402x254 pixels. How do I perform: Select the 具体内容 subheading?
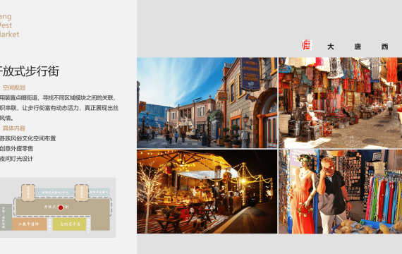(14, 128)
